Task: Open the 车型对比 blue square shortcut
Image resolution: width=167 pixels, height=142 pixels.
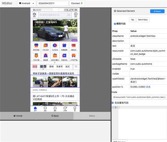Action: click(64, 56)
